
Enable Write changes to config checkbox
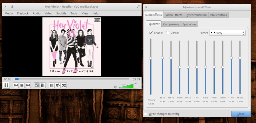point(145,114)
